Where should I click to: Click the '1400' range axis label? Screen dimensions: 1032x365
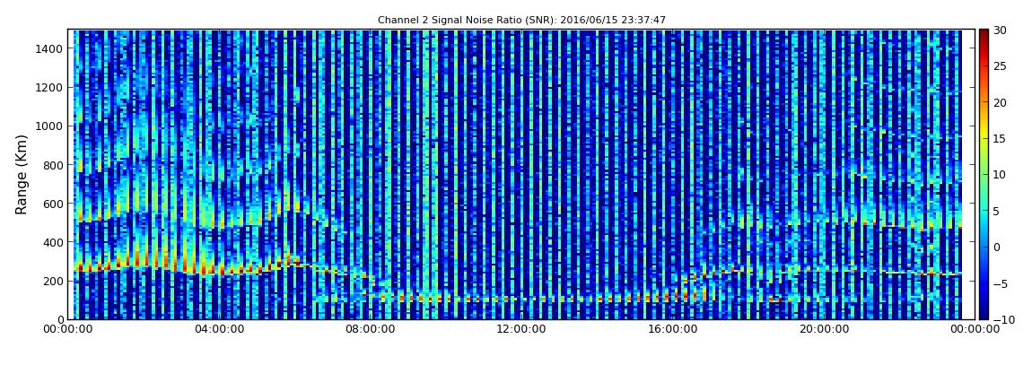(50, 48)
